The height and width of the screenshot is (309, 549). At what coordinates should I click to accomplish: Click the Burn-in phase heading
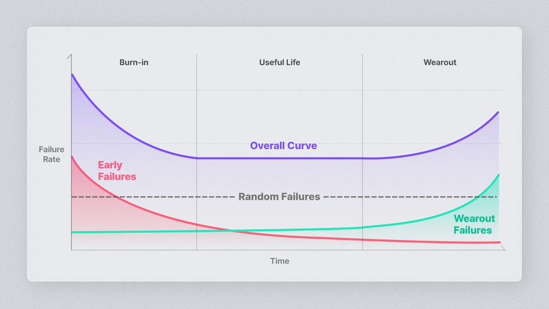click(x=134, y=63)
